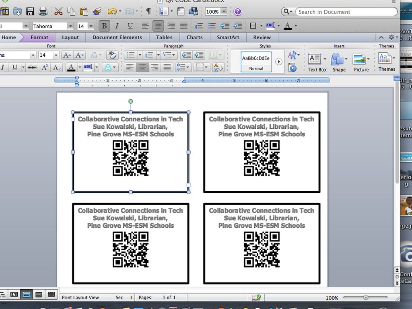Click the Save floppy disk icon
Viewport: 412px width, 309px height.
30,12
